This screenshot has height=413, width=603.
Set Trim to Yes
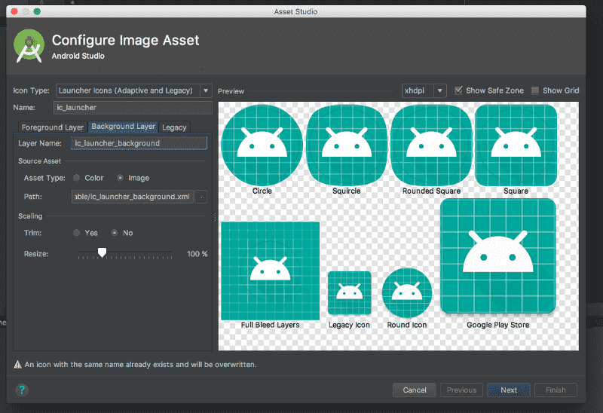(x=77, y=233)
